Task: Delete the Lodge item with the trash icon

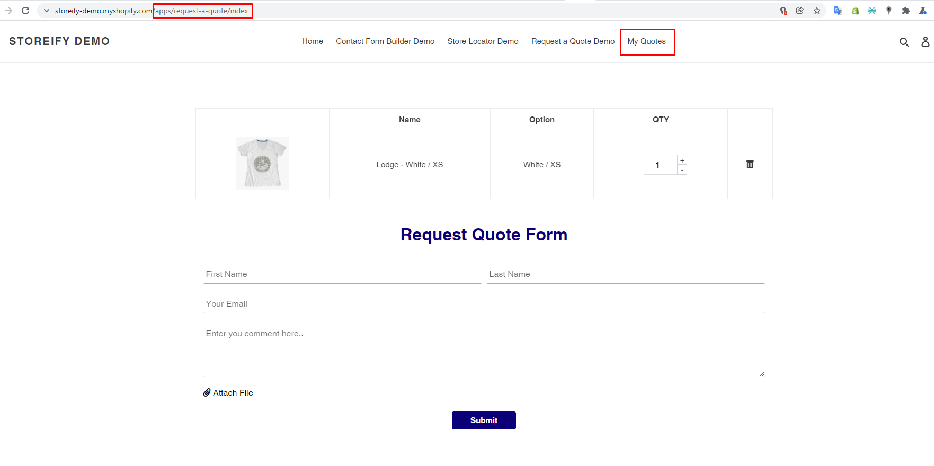Action: [x=750, y=164]
